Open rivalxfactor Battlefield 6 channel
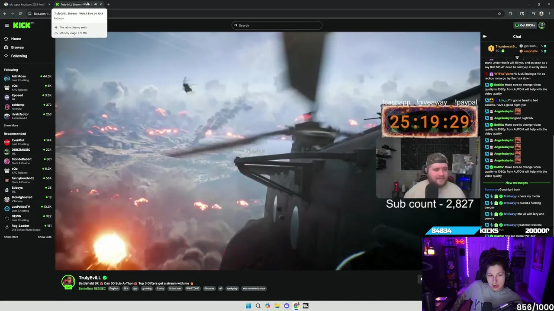The height and width of the screenshot is (311, 554). tap(28, 116)
